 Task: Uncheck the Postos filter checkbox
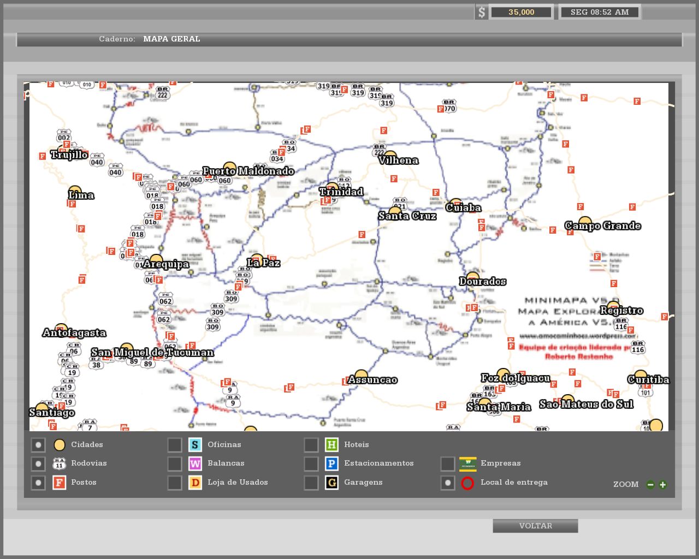point(38,483)
